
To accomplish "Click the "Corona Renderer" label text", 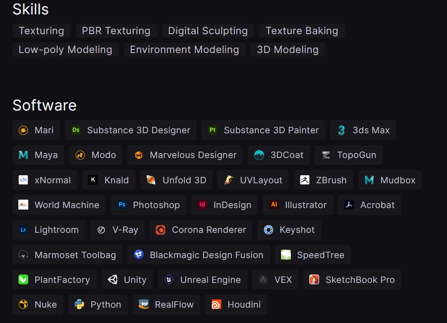I will pyautogui.click(x=209, y=230).
